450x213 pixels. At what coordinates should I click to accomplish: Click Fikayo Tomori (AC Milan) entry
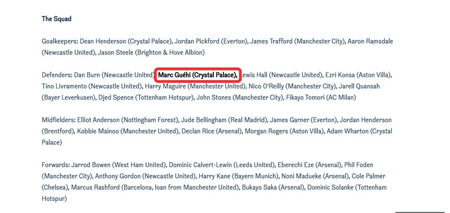pyautogui.click(x=320, y=97)
